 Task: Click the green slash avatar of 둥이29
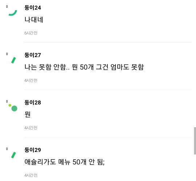pyautogui.click(x=13, y=155)
